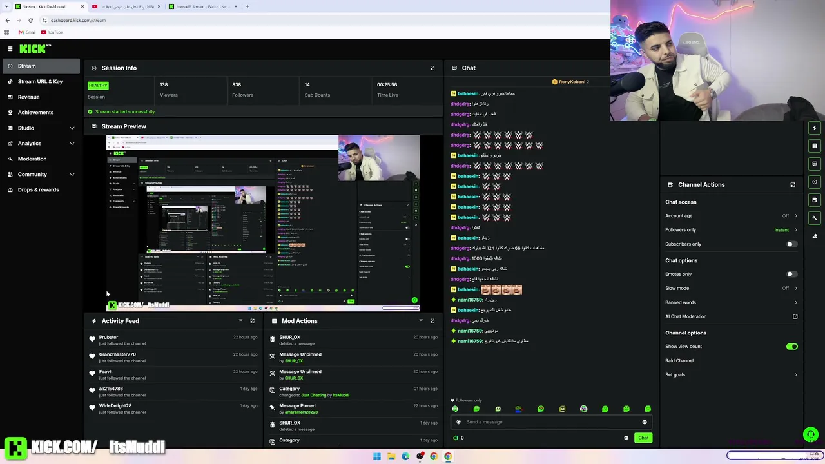Expand the Channel Actions panel to fullscreen

click(793, 185)
